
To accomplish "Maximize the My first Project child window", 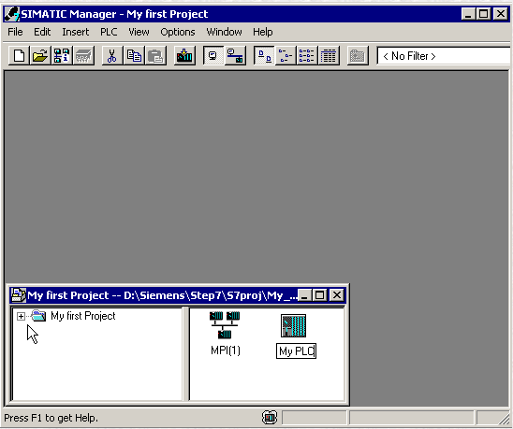I will click(319, 295).
